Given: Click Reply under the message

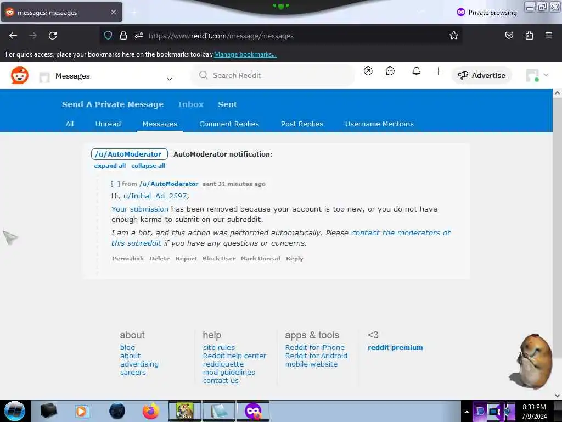Looking at the screenshot, I should pyautogui.click(x=295, y=258).
